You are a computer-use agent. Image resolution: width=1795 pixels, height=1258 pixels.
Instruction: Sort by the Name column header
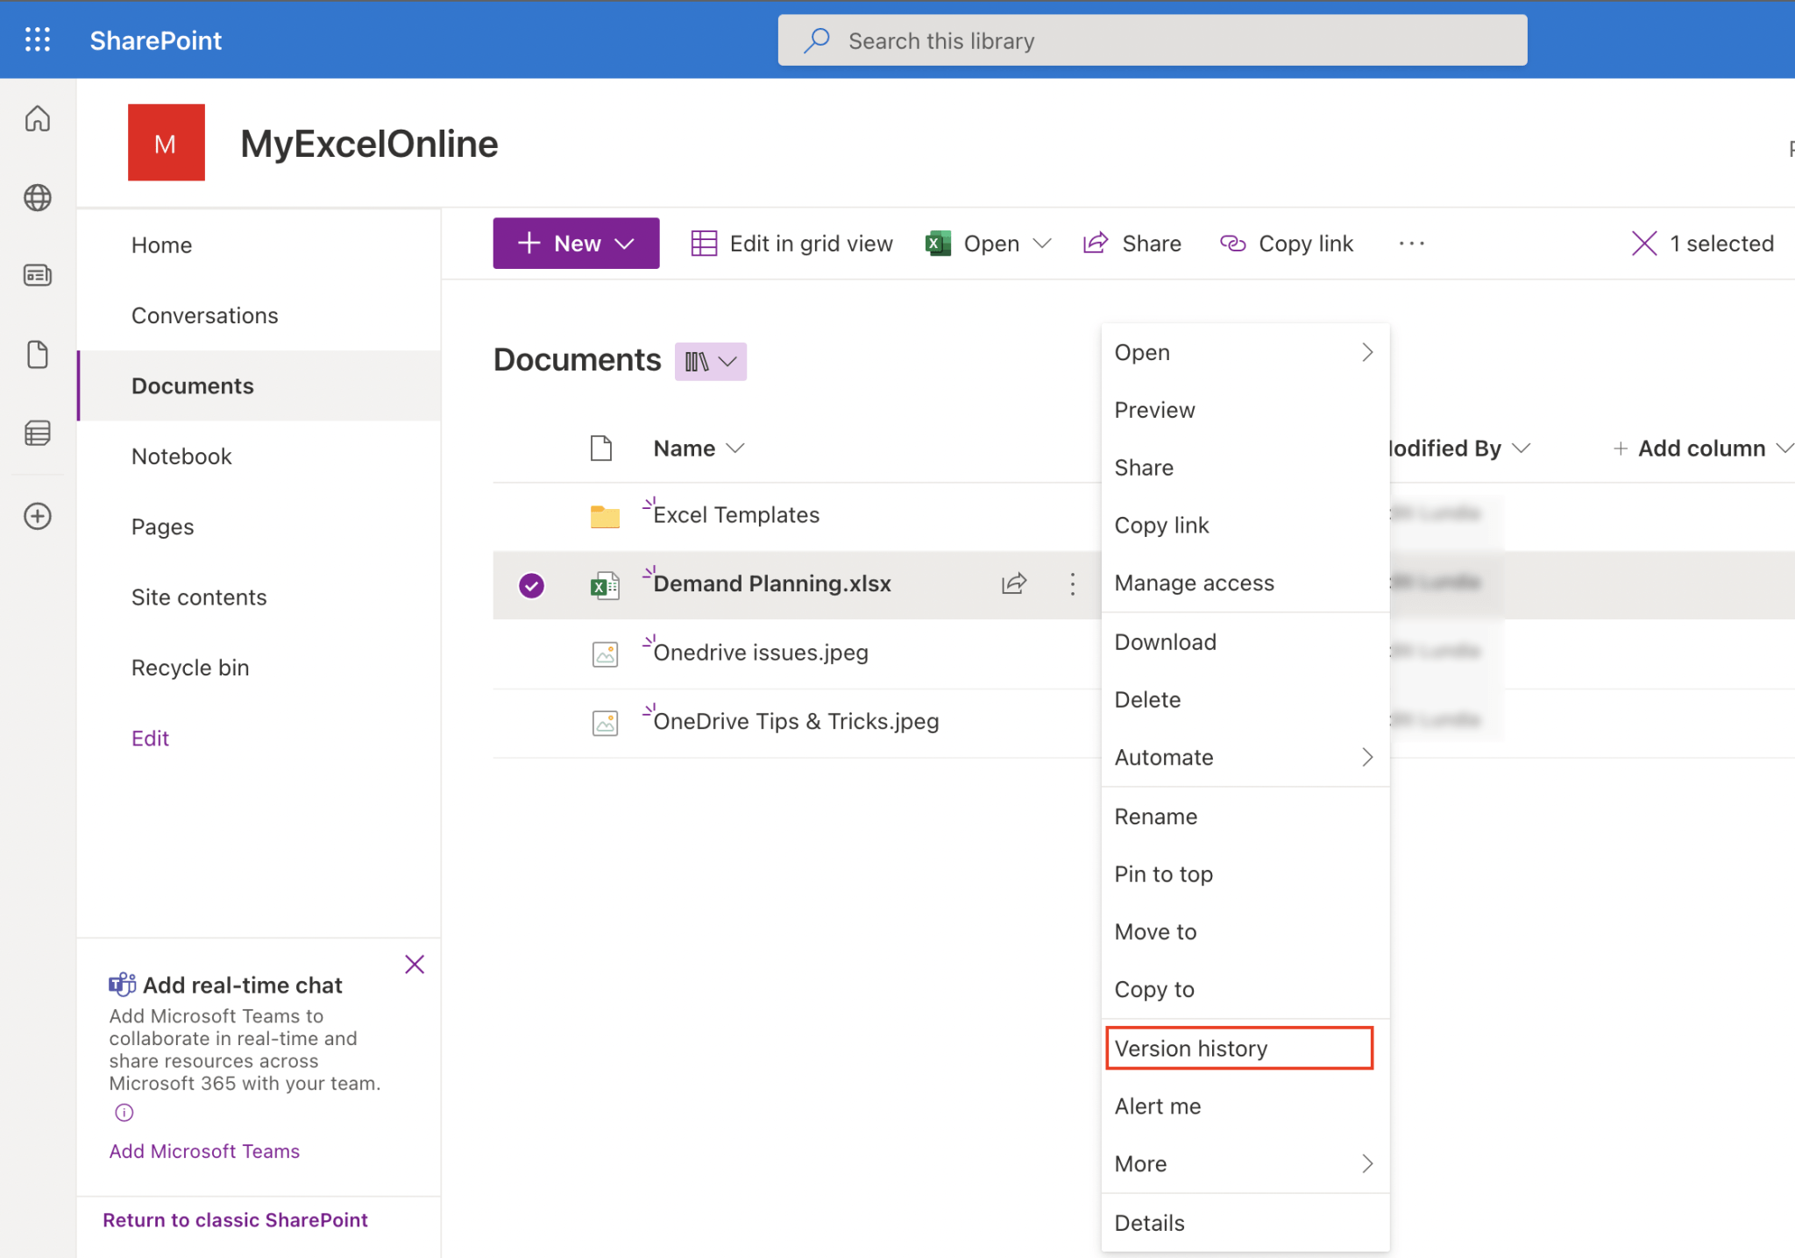(x=685, y=448)
